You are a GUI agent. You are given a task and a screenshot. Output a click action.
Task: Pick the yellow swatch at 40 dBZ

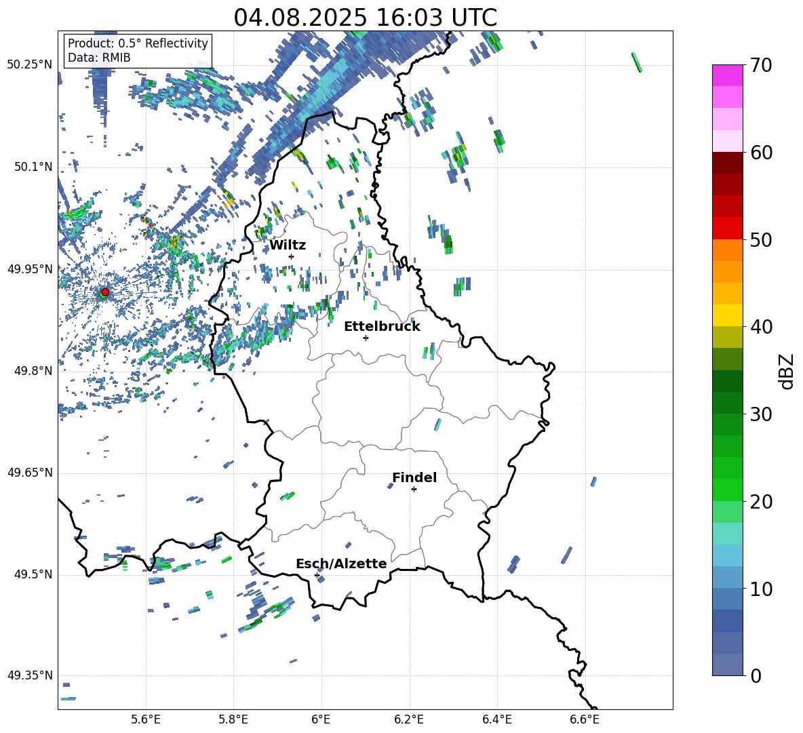pyautogui.click(x=727, y=315)
